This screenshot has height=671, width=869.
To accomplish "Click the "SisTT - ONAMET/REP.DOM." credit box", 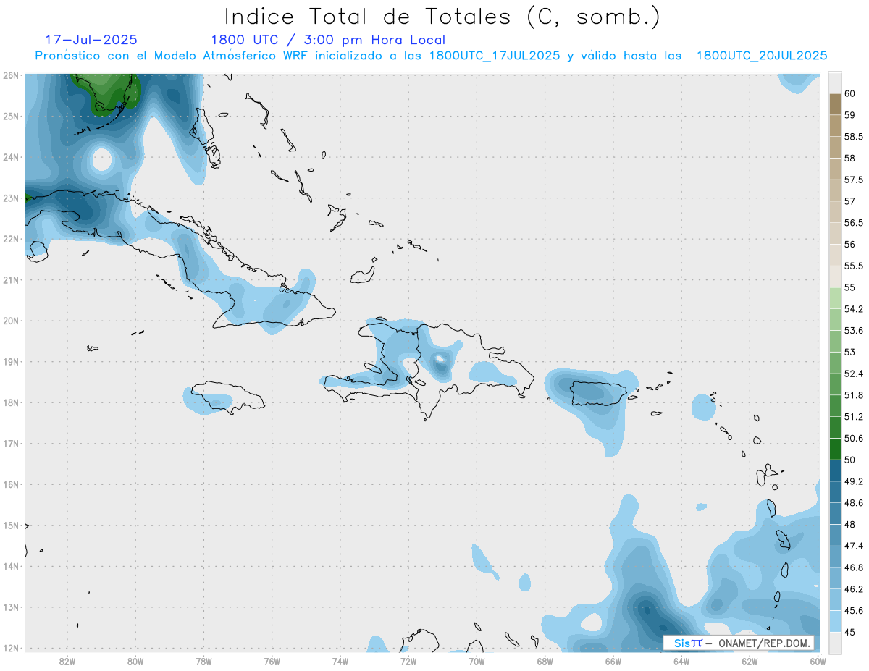I will 739,643.
